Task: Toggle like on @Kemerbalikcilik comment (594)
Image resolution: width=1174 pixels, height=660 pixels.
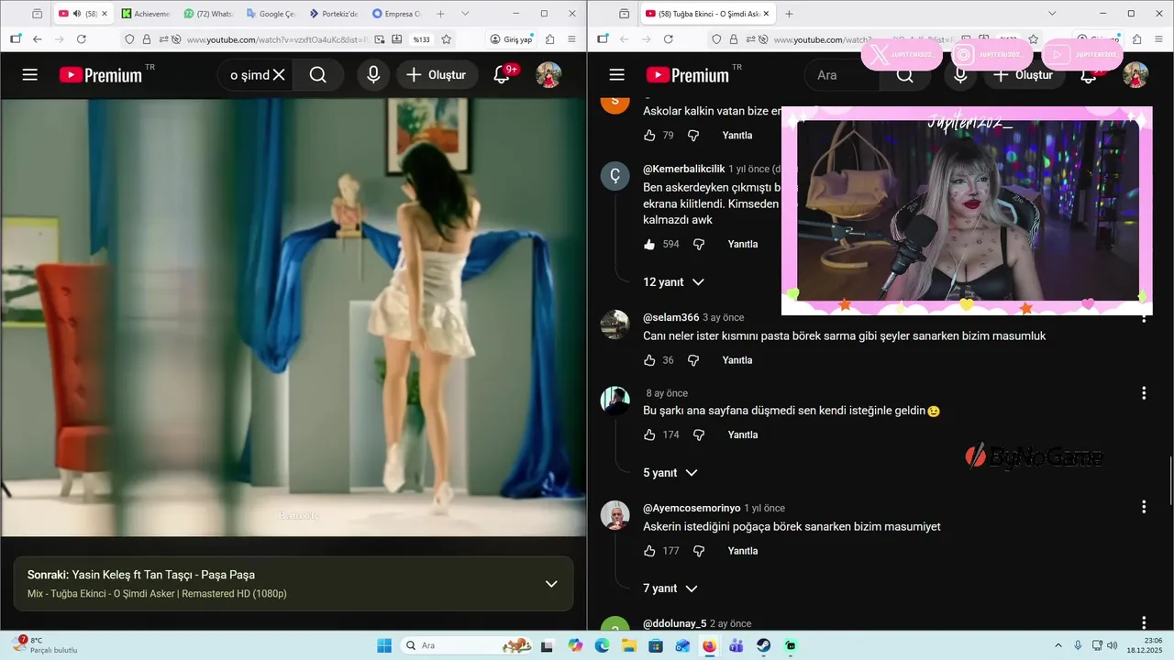Action: [x=649, y=244]
